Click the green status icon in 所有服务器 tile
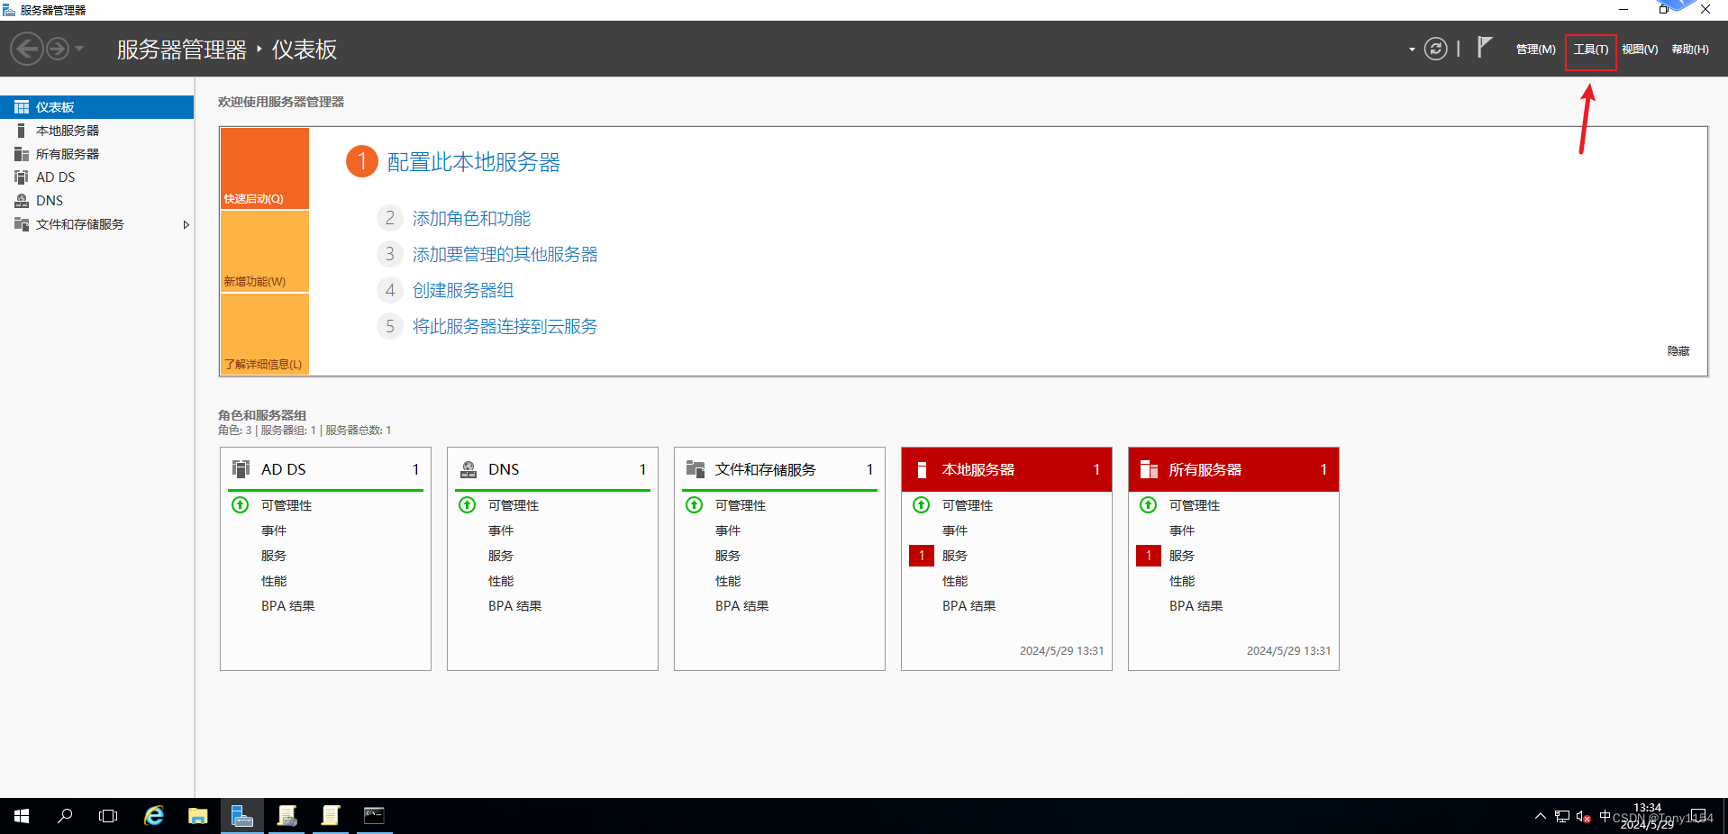The height and width of the screenshot is (834, 1728). pyautogui.click(x=1149, y=505)
